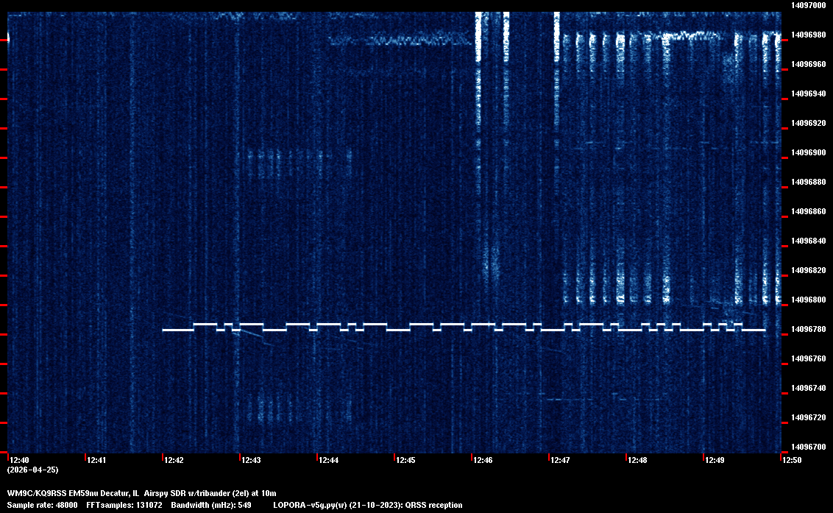Click the 12:41 time axis label
833x513 pixels.
(96, 460)
